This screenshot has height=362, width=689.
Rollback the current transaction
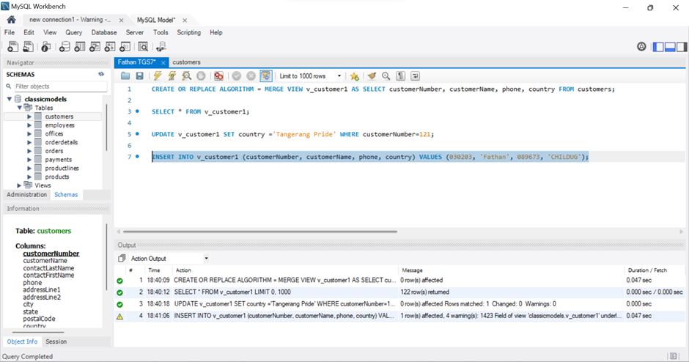251,76
